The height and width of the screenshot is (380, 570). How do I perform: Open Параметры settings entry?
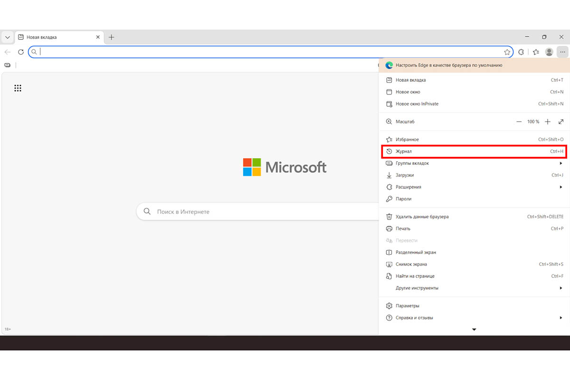(x=474, y=306)
